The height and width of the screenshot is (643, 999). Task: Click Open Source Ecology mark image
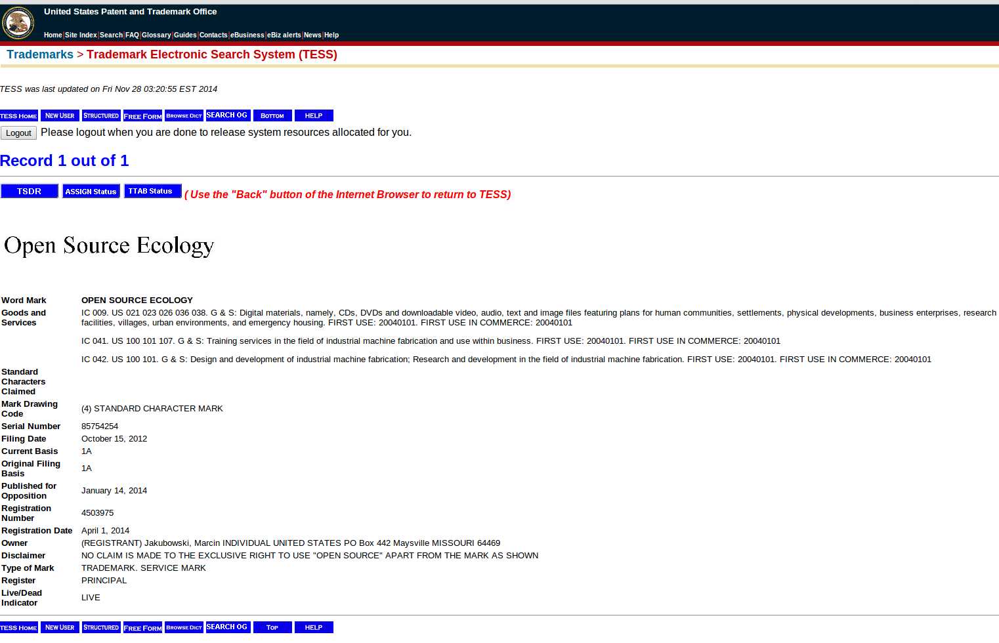(109, 245)
